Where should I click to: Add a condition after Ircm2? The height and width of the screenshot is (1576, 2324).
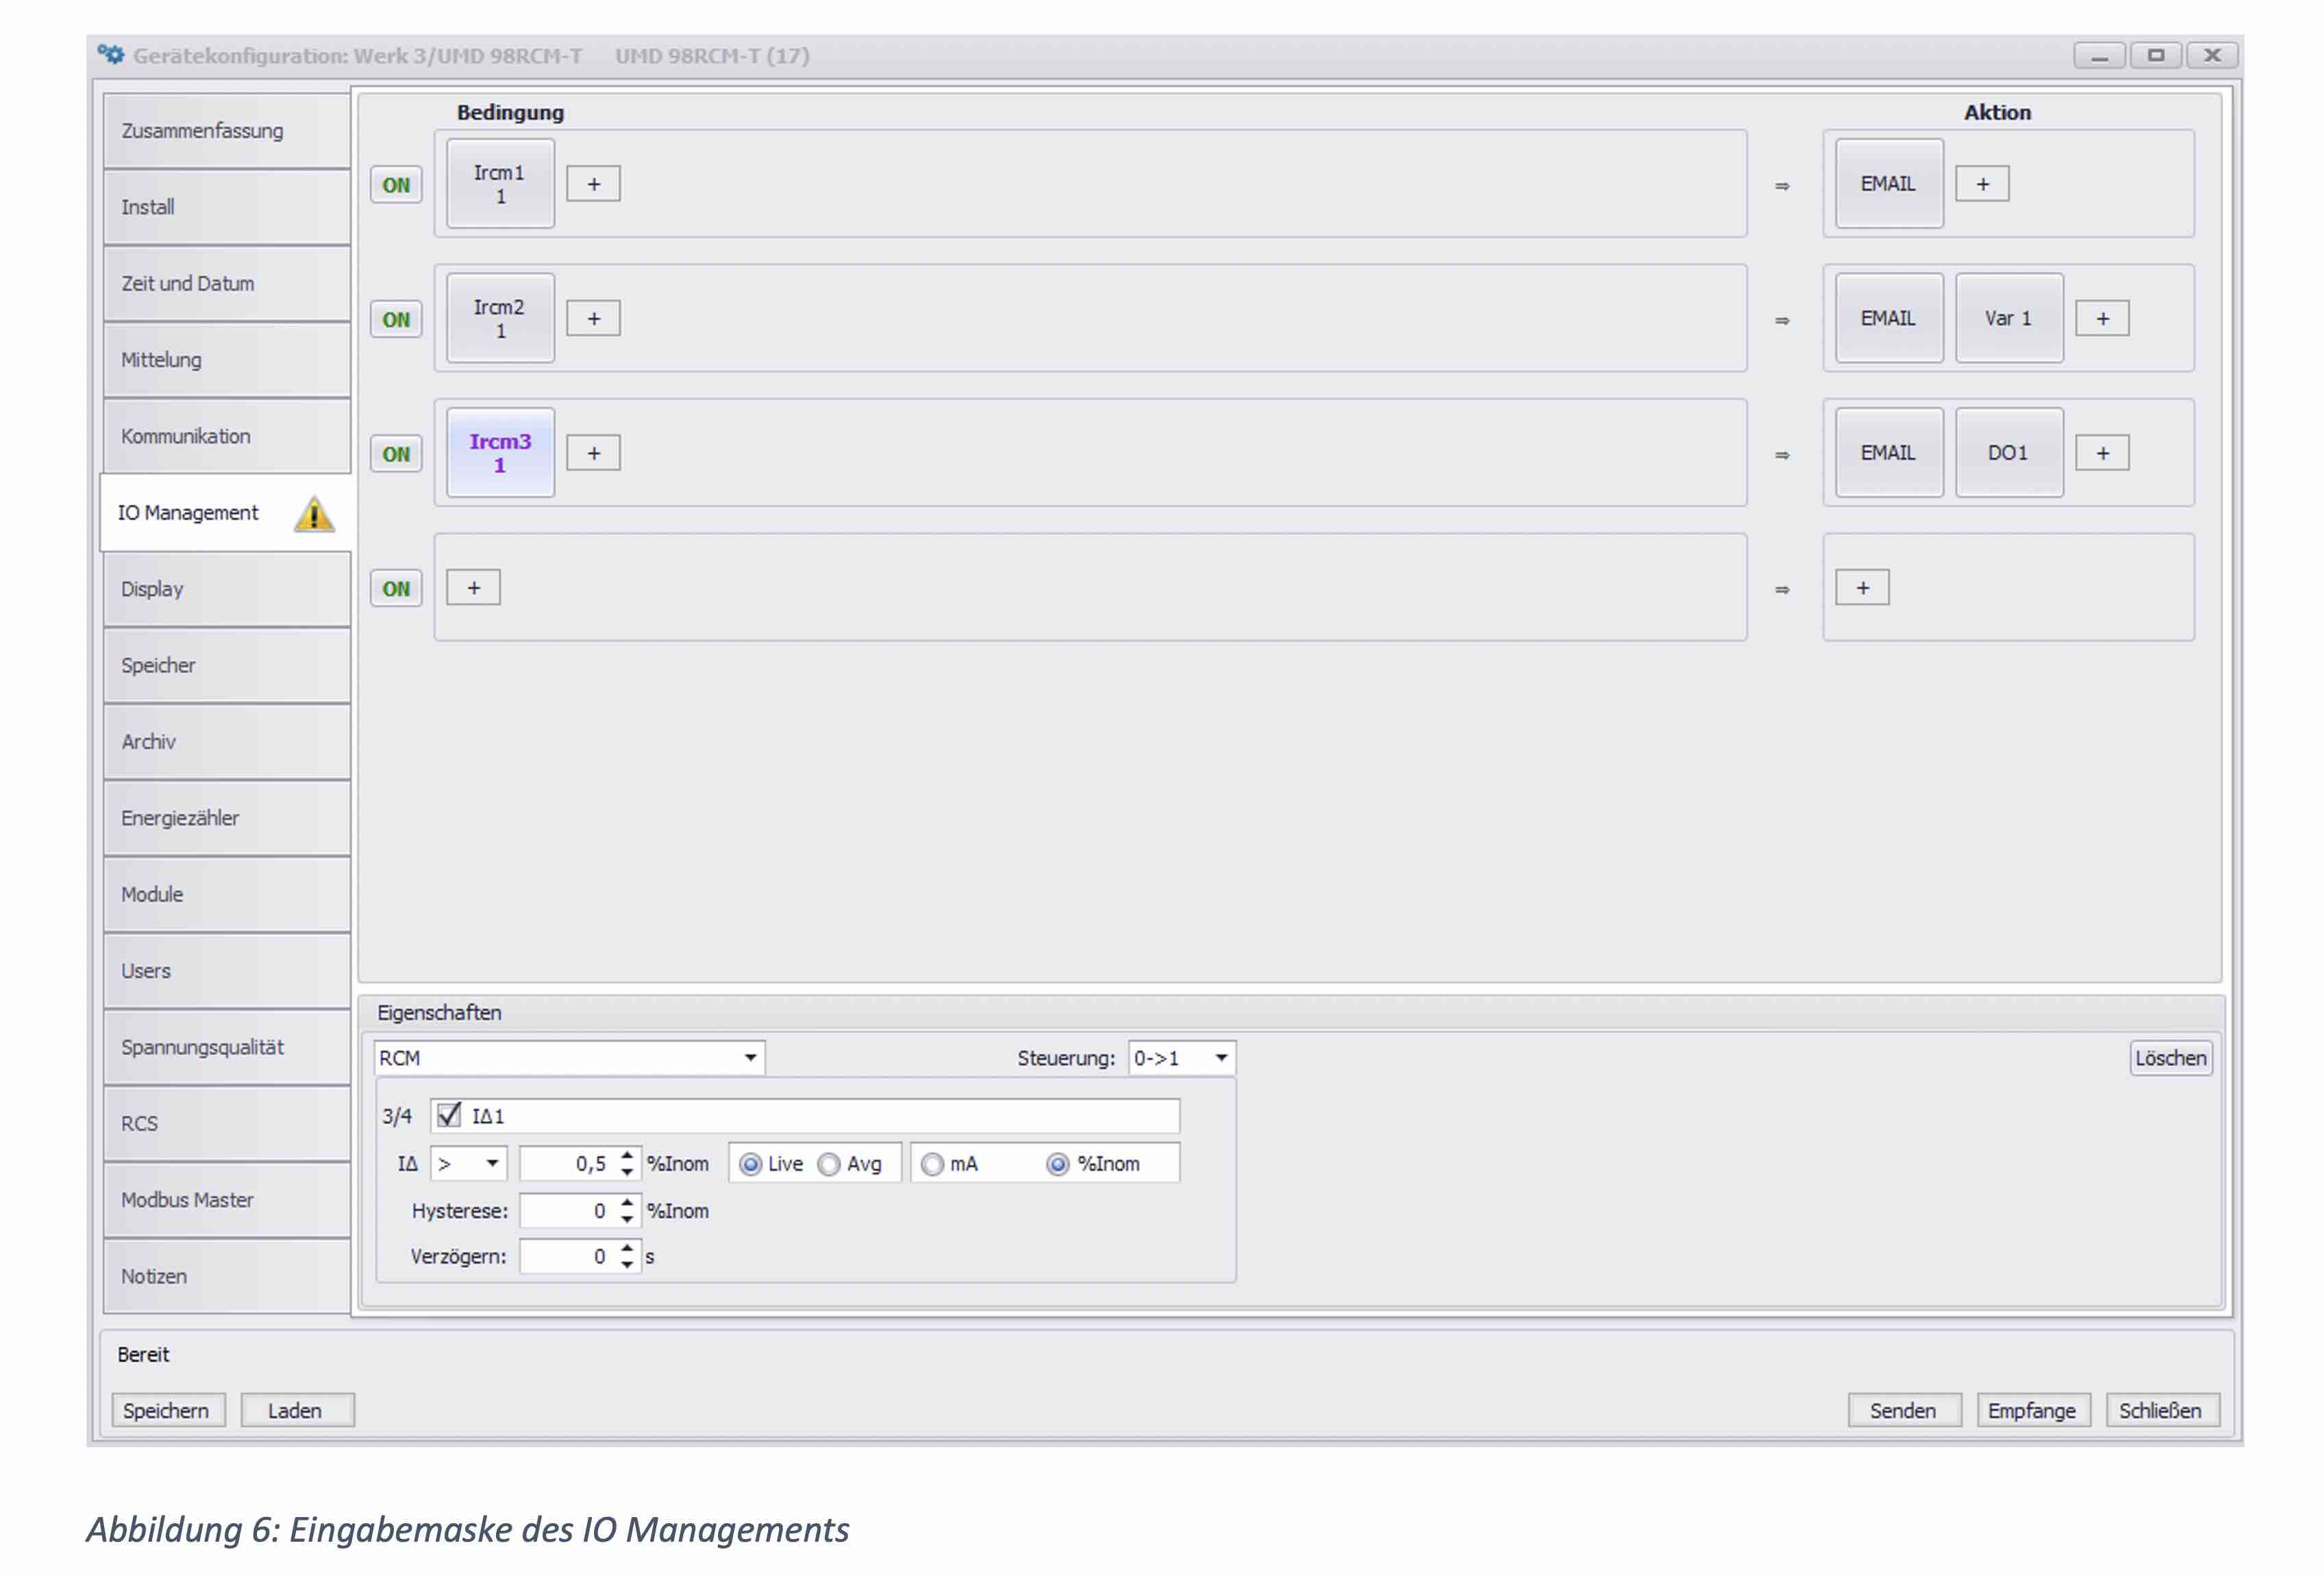(x=593, y=319)
